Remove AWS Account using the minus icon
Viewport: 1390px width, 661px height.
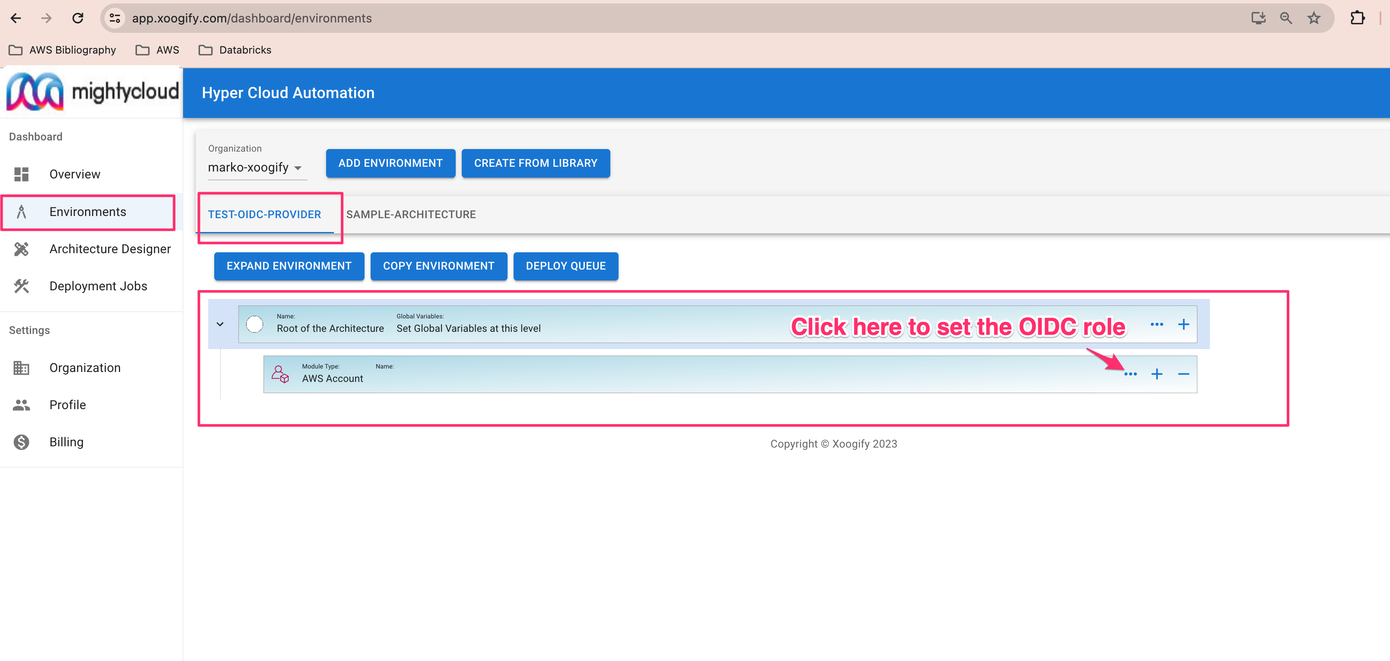(x=1184, y=373)
